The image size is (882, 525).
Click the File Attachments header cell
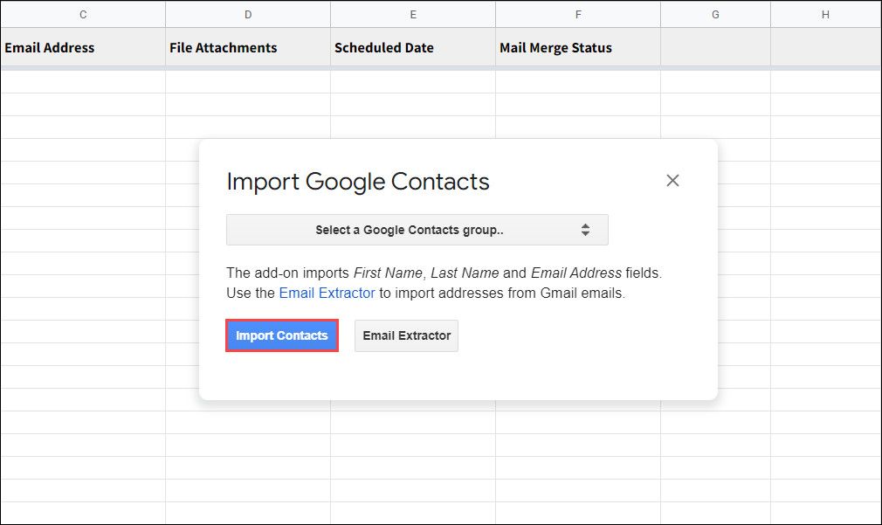coord(248,48)
